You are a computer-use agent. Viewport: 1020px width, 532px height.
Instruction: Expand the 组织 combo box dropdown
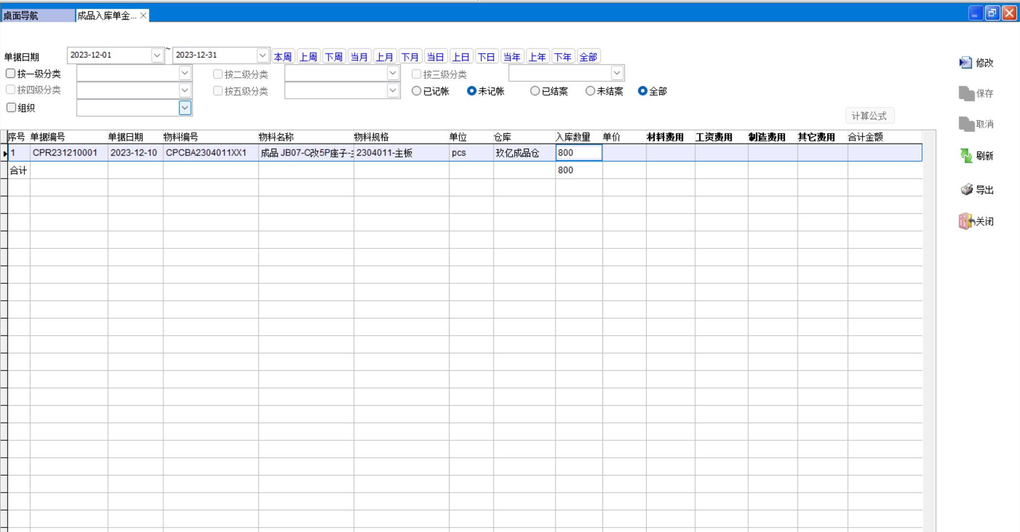pos(185,108)
